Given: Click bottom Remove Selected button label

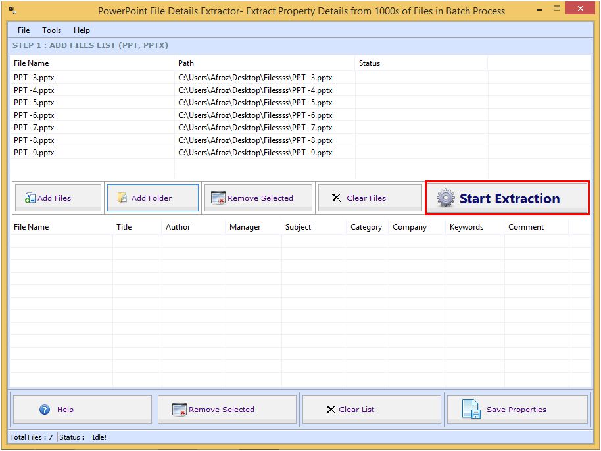Looking at the screenshot, I should pyautogui.click(x=221, y=410).
